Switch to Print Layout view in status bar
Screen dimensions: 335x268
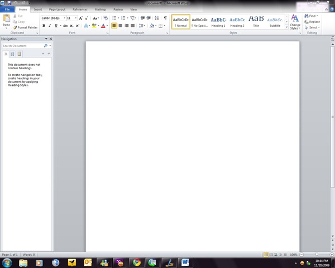(x=266, y=255)
